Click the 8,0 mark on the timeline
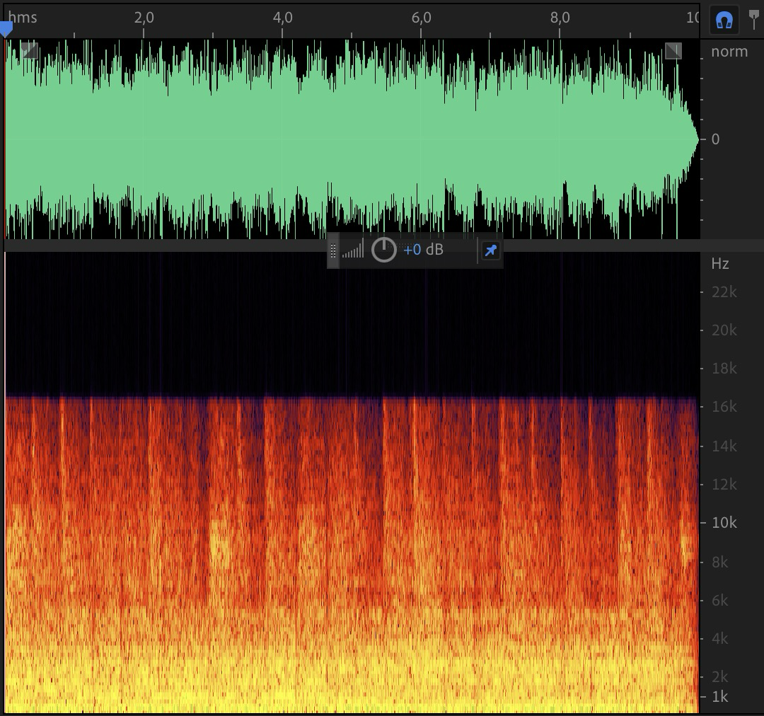The width and height of the screenshot is (764, 716). tap(560, 17)
